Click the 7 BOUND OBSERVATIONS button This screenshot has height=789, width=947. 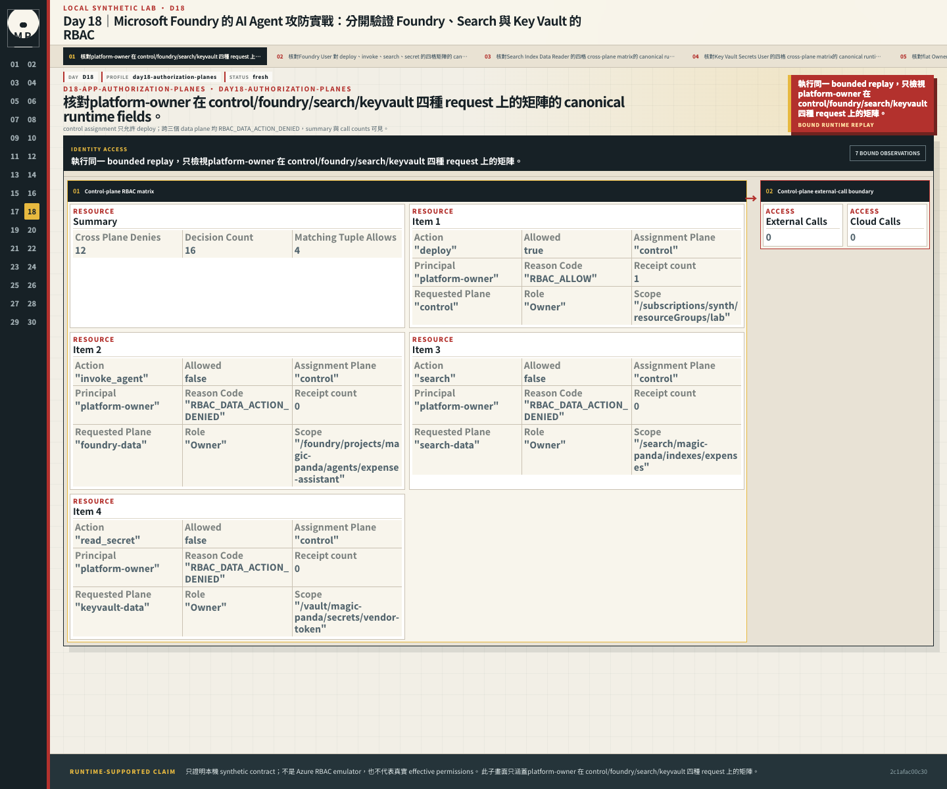click(887, 153)
